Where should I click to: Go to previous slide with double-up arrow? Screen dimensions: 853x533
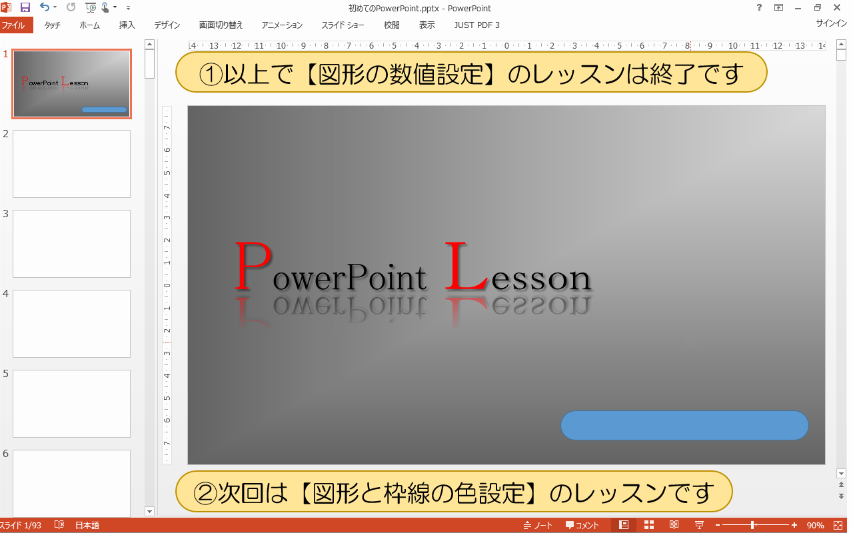[841, 486]
